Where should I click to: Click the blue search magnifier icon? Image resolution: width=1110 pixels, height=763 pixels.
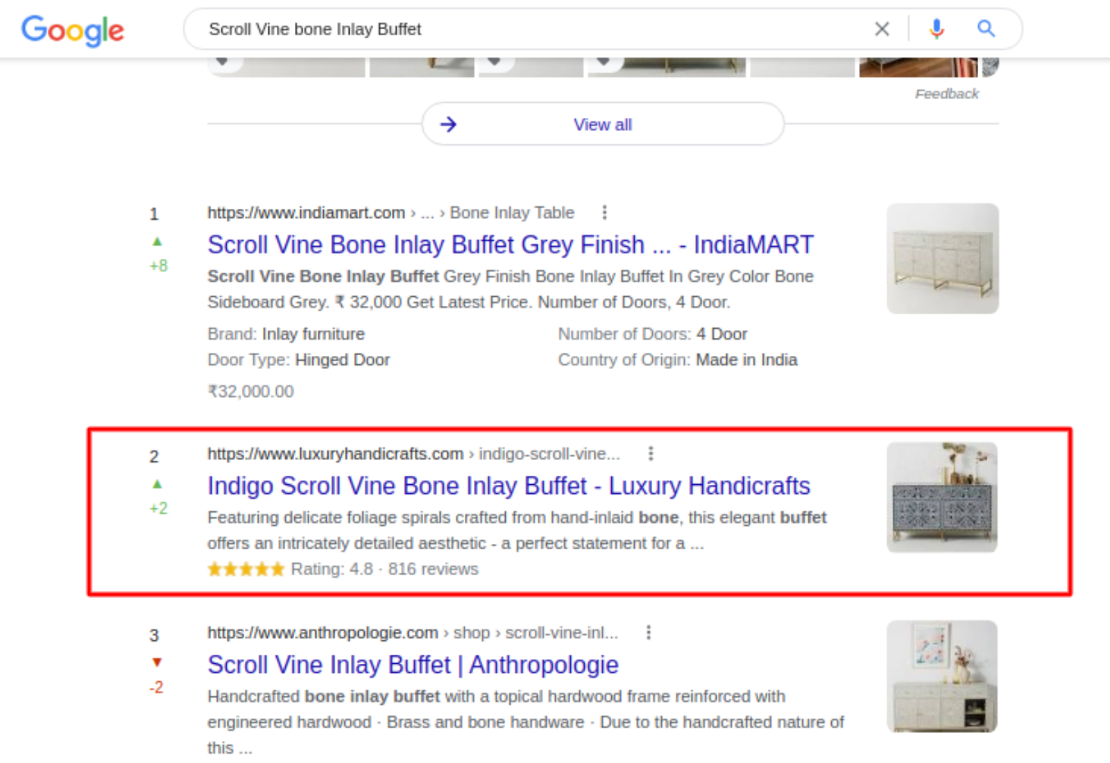tap(986, 29)
